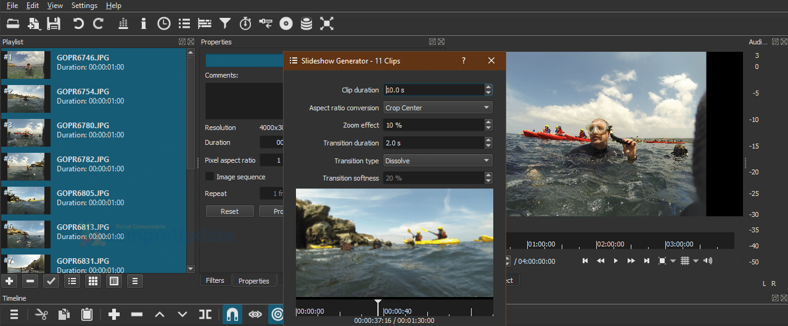
Task: Click the Save file icon in toolbar
Action: [54, 23]
